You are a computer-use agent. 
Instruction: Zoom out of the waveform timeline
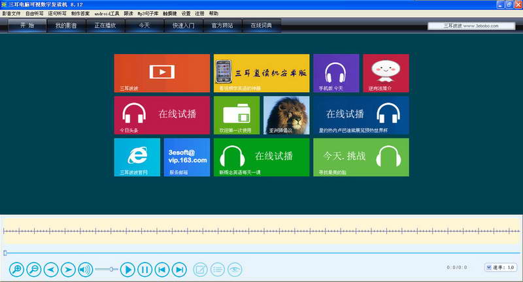34,270
